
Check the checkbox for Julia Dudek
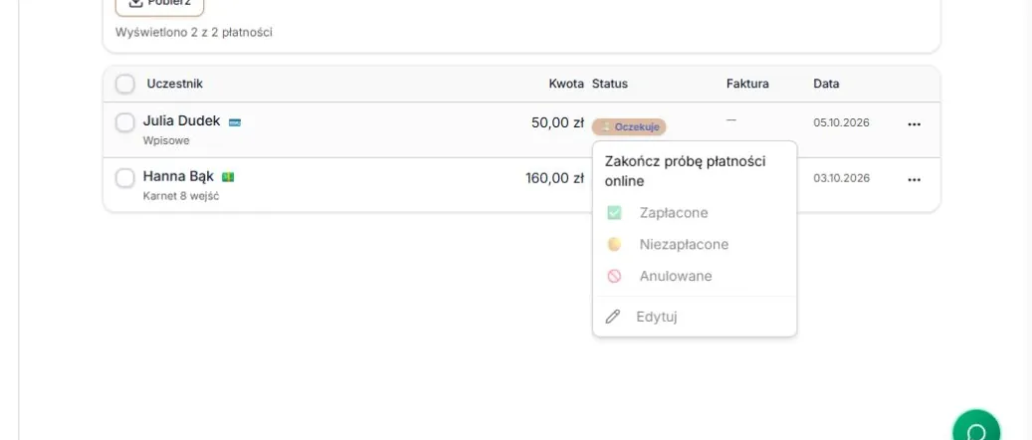[x=125, y=122]
